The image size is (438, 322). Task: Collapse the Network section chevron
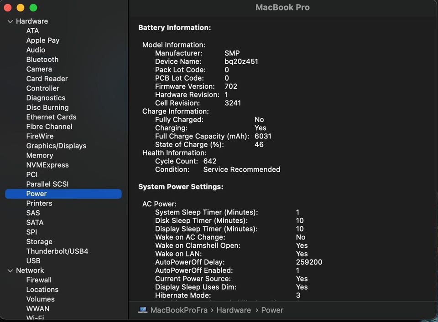[x=10, y=271]
